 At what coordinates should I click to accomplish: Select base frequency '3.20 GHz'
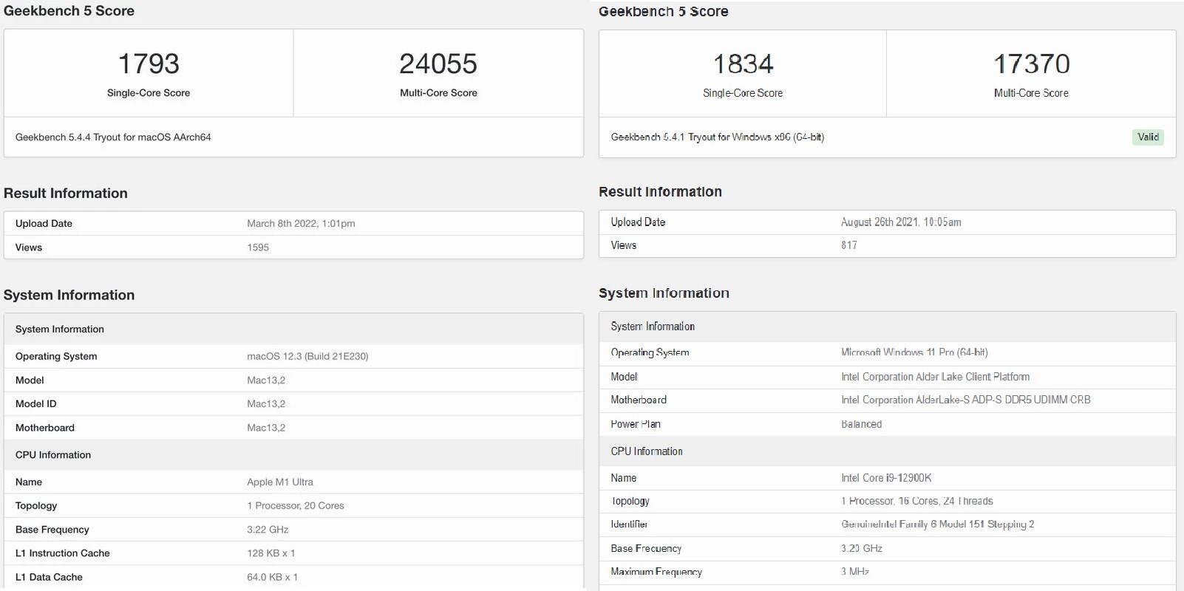862,548
